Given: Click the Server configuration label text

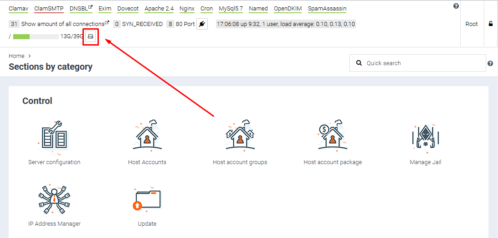Looking at the screenshot, I should click(54, 162).
